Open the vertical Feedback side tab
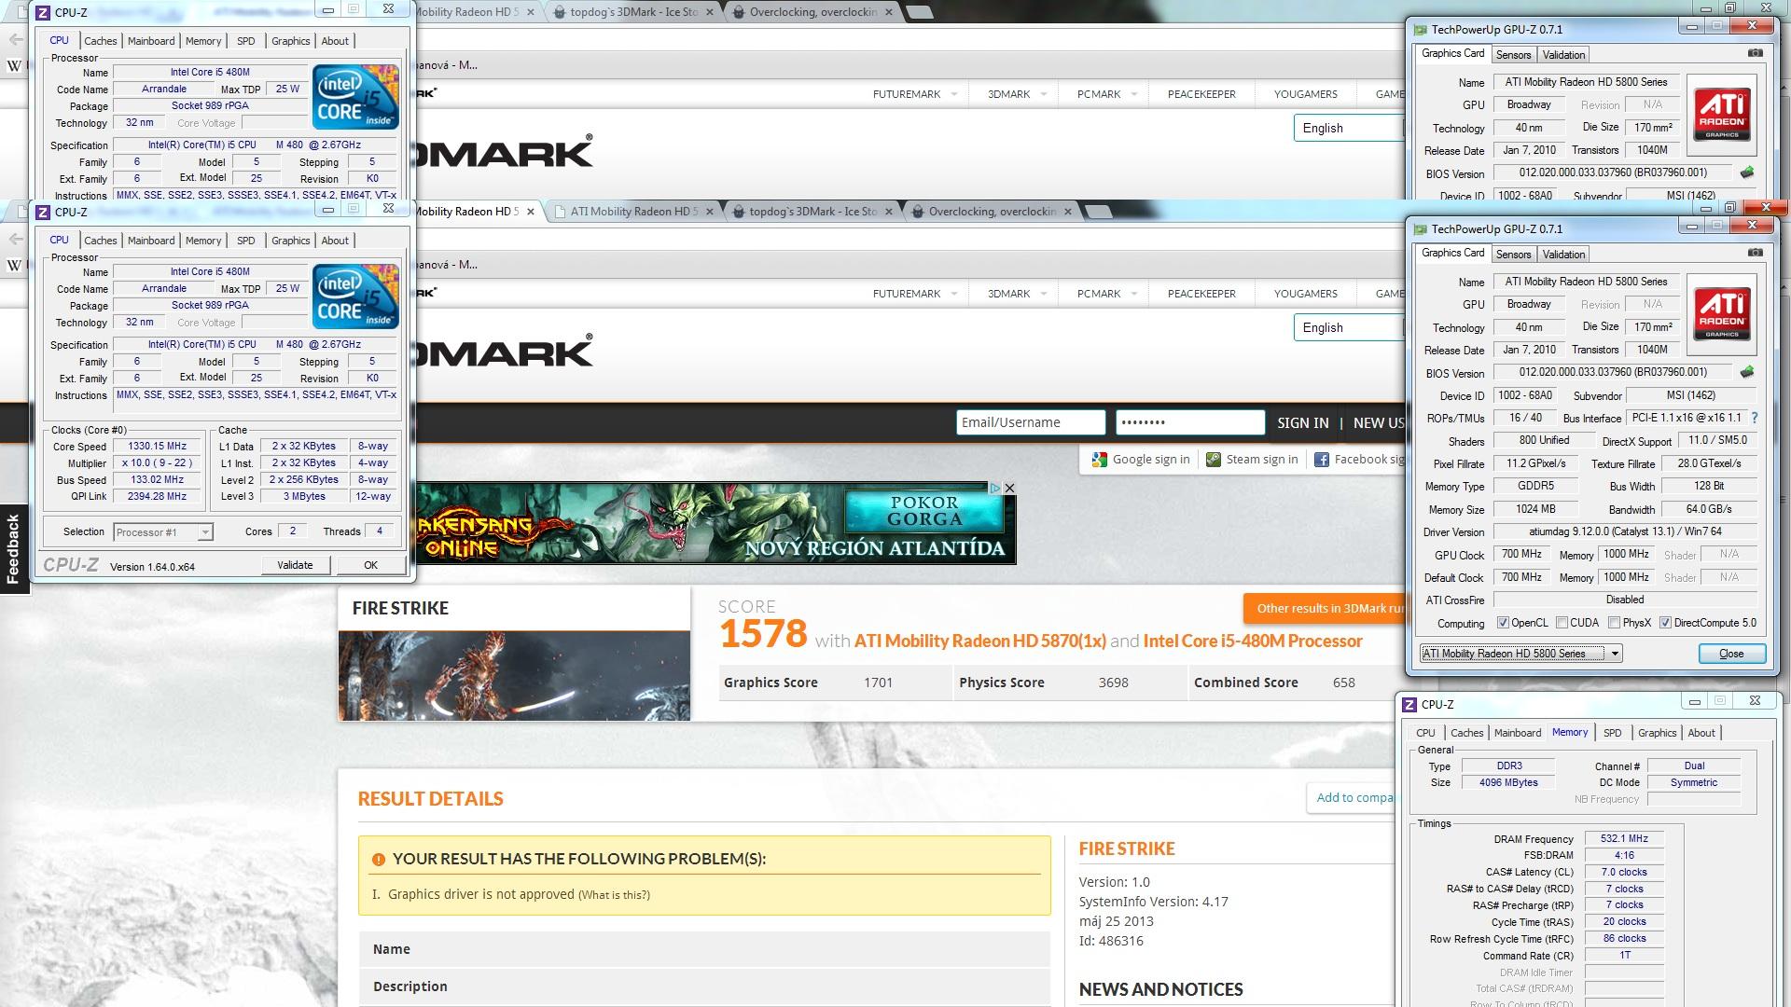Viewport: 1791px width, 1007px height. 13,550
